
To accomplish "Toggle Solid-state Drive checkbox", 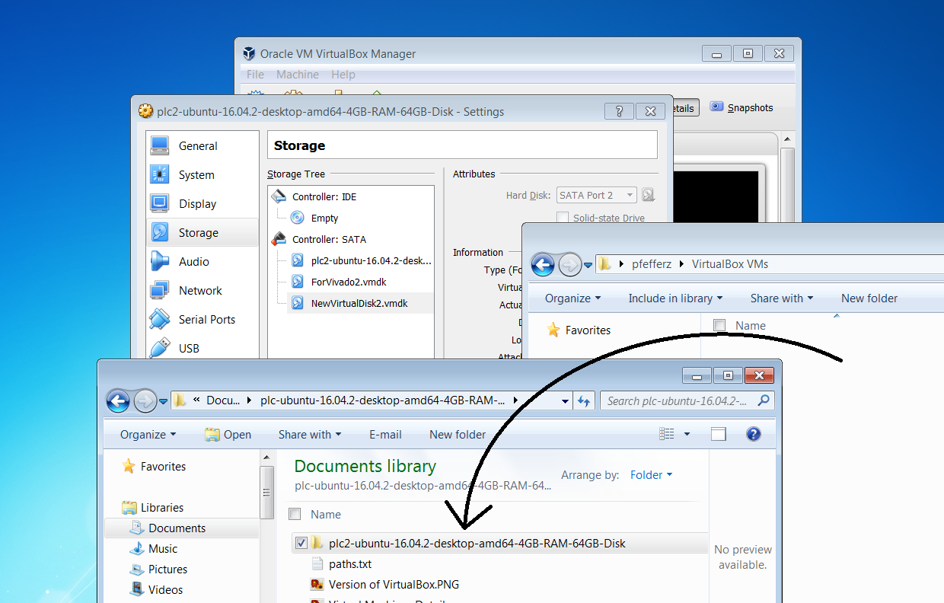I will coord(563,218).
